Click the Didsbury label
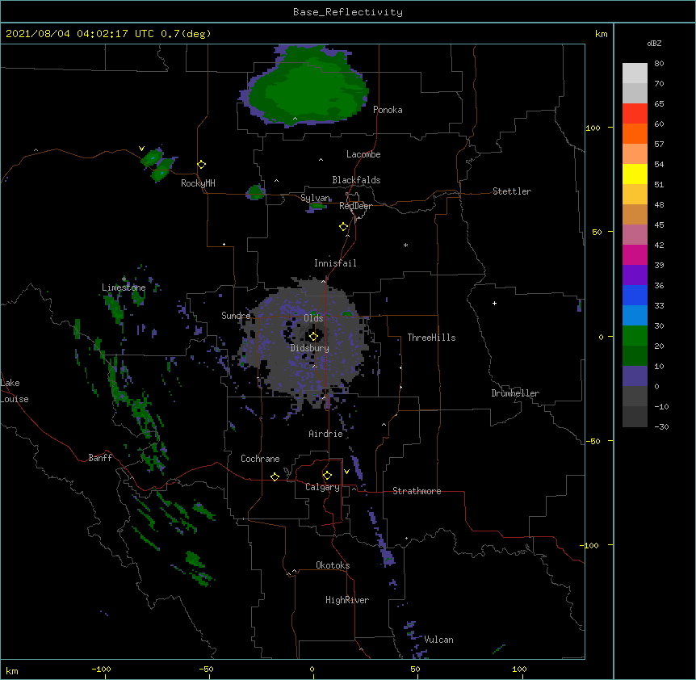Image resolution: width=696 pixels, height=680 pixels. 310,348
